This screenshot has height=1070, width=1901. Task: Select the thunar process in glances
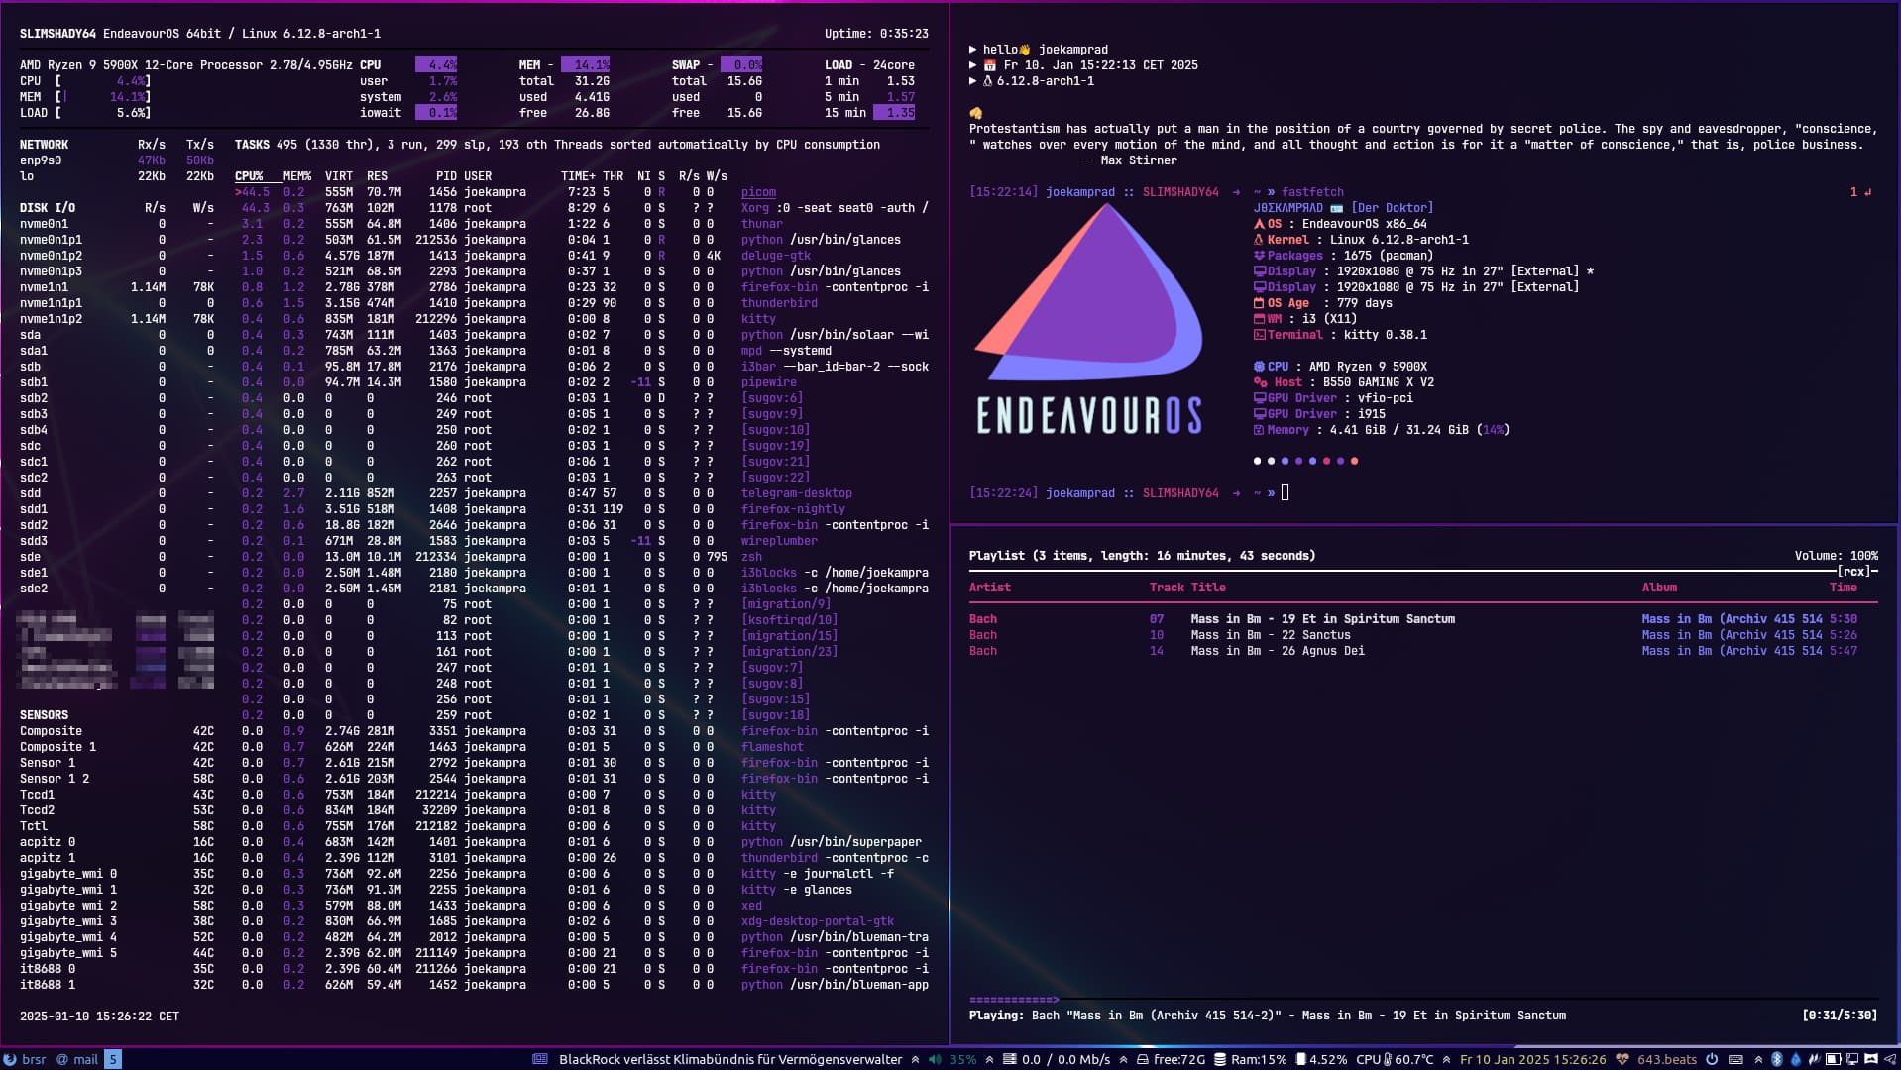[x=582, y=224]
